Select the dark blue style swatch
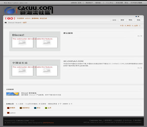This screenshot has width=147, height=127. point(136,17)
